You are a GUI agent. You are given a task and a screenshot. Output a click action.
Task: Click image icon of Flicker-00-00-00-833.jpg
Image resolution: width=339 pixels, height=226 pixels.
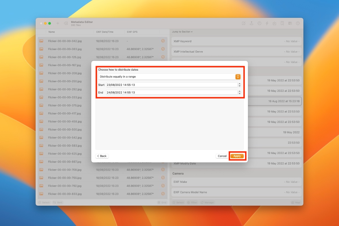tap(41, 194)
